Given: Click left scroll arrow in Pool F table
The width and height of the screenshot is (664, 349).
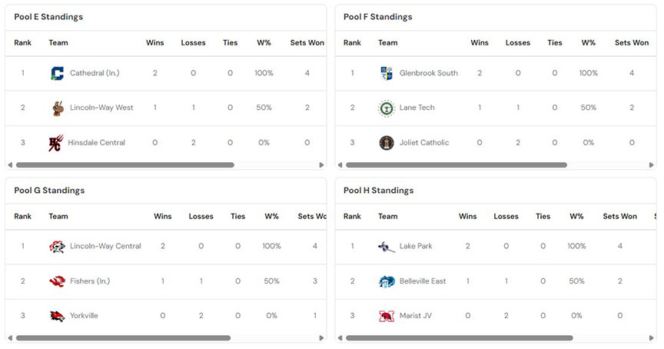Looking at the screenshot, I should [x=340, y=165].
